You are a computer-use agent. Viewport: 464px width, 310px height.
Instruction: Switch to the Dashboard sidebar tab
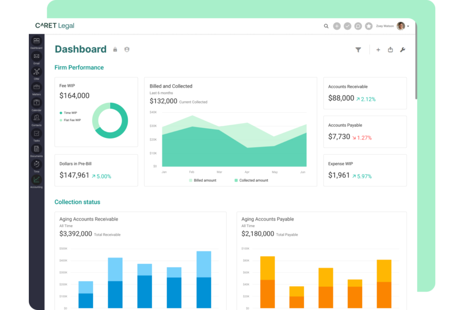pos(36,41)
